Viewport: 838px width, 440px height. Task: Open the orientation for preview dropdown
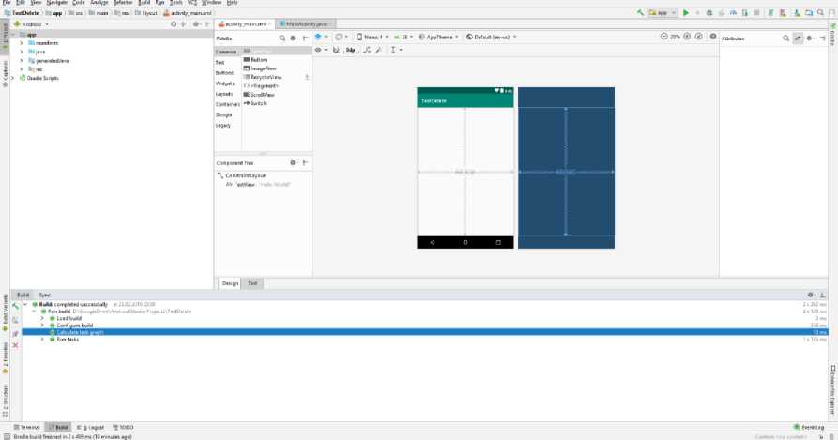[x=341, y=37]
